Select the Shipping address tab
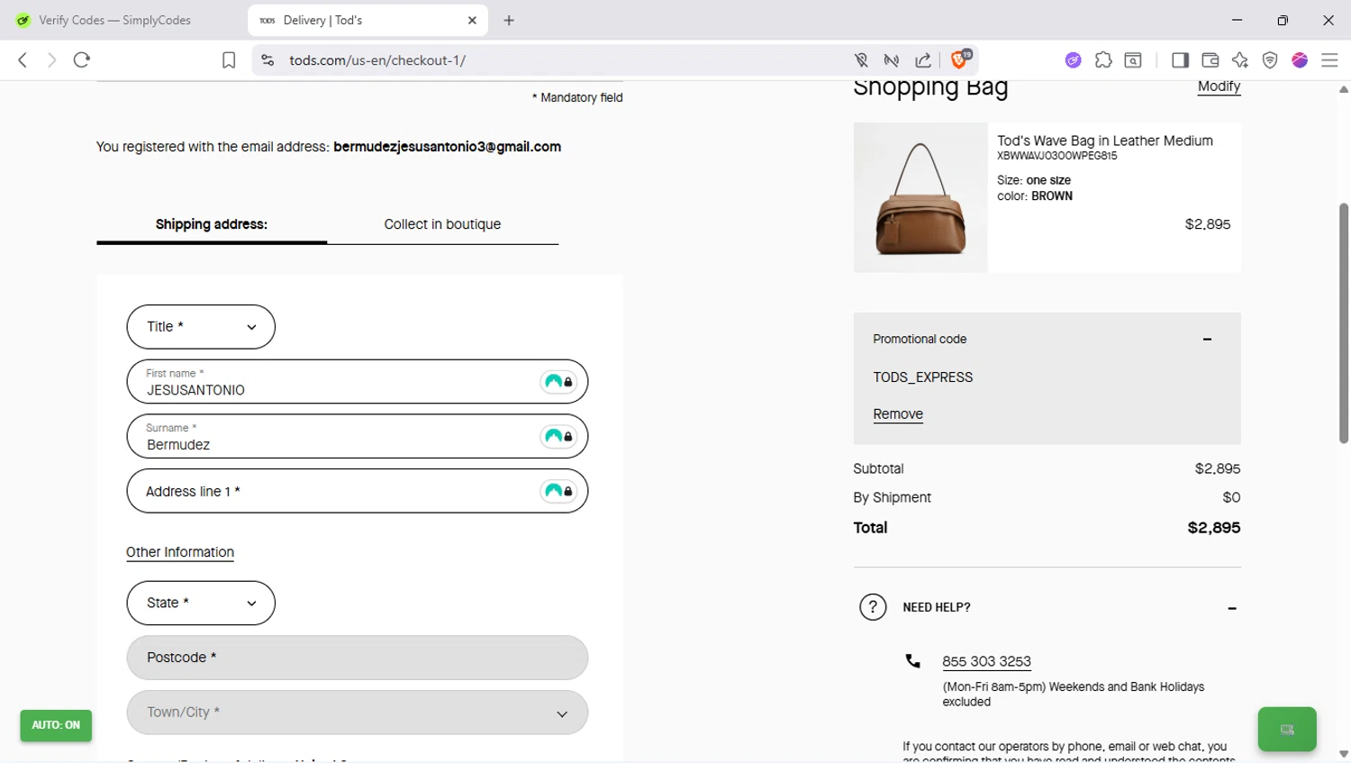Image resolution: width=1351 pixels, height=763 pixels. click(x=212, y=224)
